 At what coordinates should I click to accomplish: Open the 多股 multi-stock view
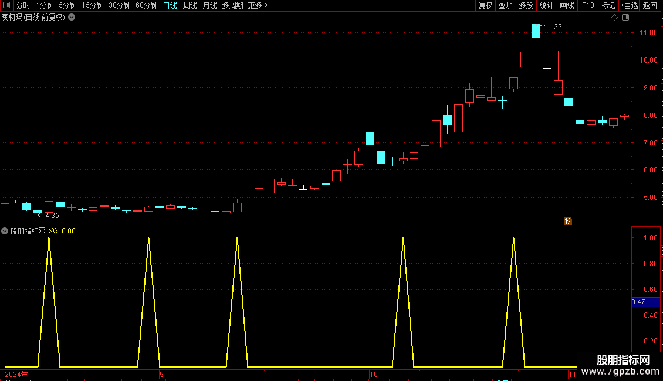pyautogui.click(x=526, y=5)
